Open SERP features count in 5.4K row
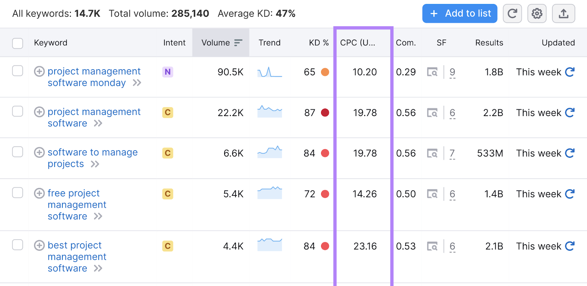The height and width of the screenshot is (286, 587). tap(452, 194)
